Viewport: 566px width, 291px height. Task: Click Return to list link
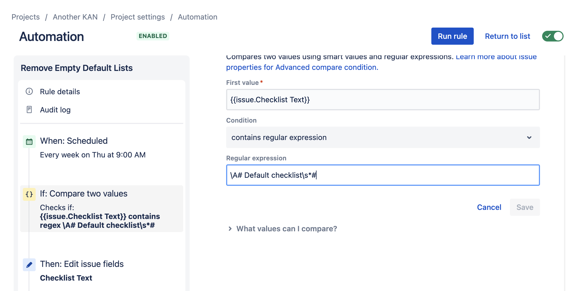click(x=507, y=36)
